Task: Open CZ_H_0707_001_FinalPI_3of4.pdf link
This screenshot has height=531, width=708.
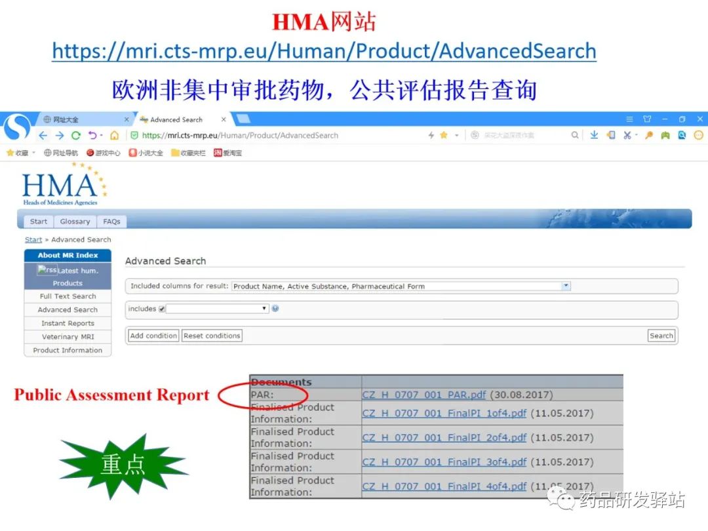Action: tap(444, 462)
